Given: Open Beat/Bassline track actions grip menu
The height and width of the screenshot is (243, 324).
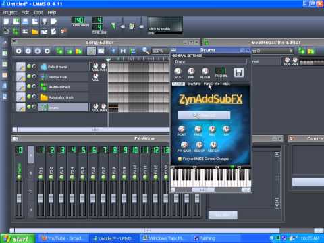Looking at the screenshot, I should coord(21,87).
